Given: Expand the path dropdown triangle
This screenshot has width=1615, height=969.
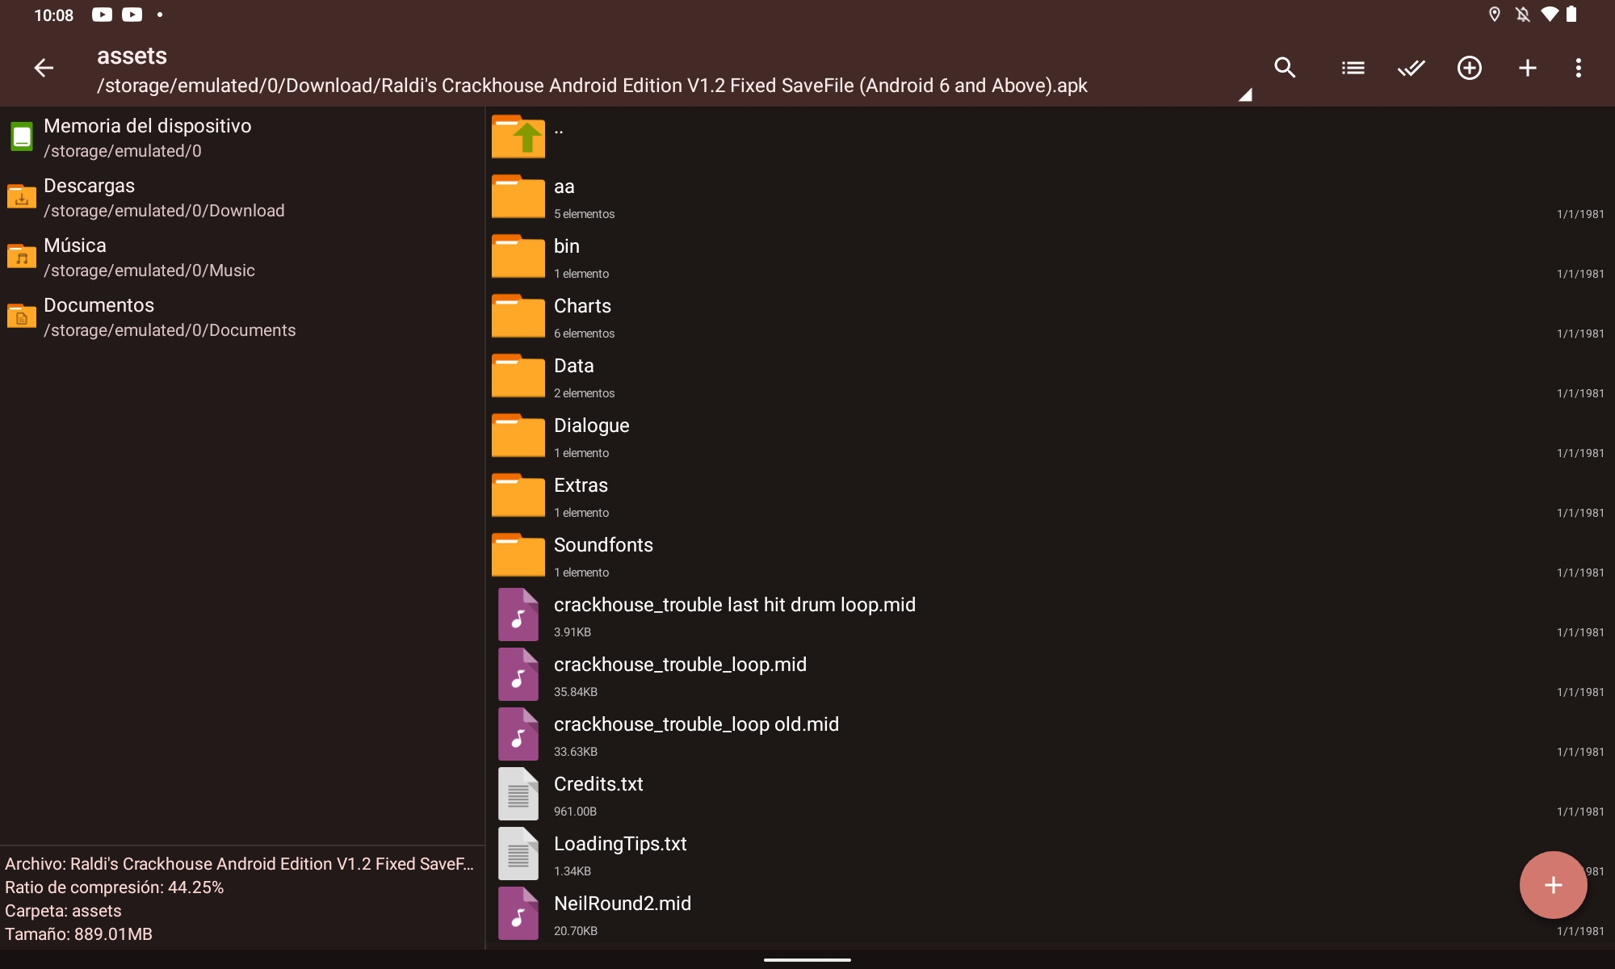Looking at the screenshot, I should [x=1245, y=94].
